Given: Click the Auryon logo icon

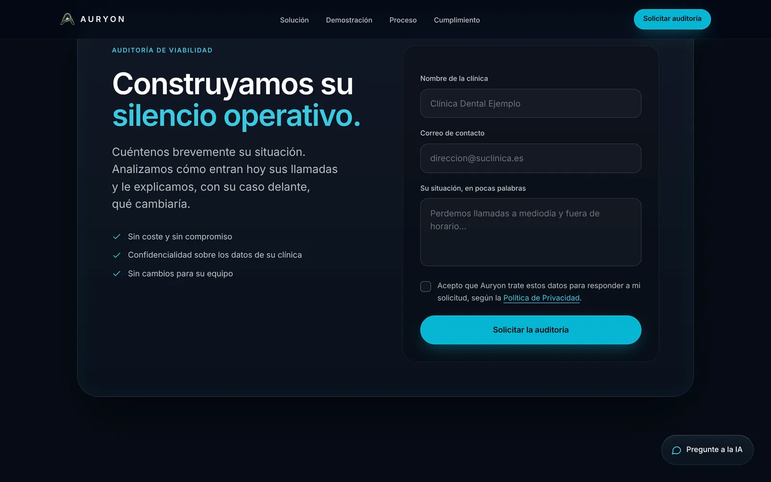Looking at the screenshot, I should [67, 19].
